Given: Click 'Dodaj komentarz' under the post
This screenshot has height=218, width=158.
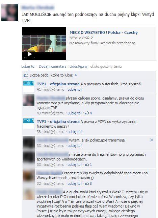Looking at the screenshot, I should 53,66.
